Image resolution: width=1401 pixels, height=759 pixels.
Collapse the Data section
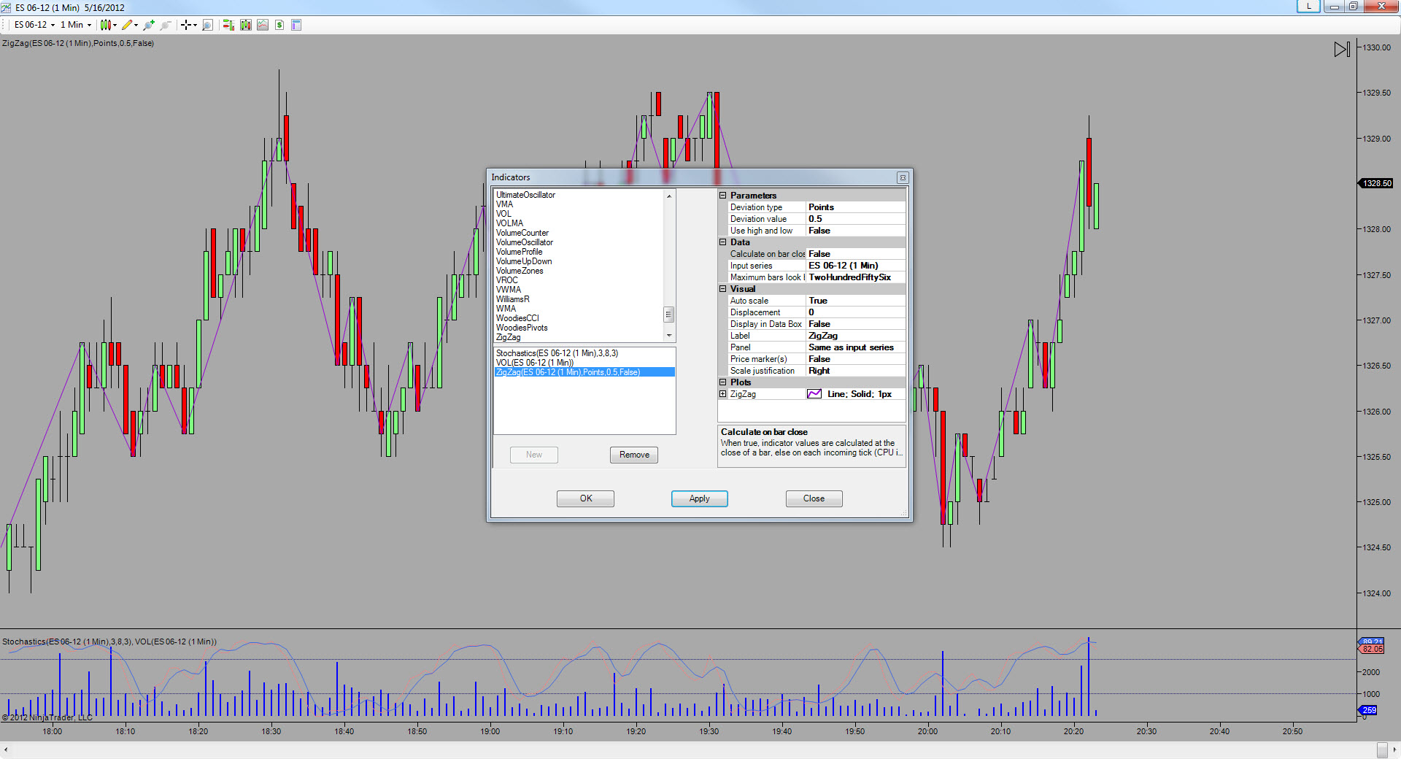[723, 242]
